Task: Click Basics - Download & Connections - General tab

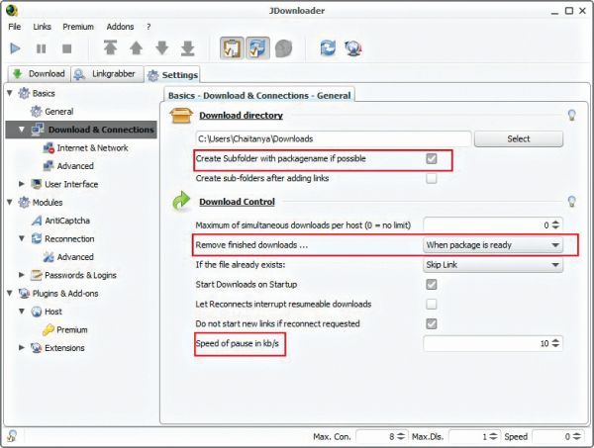Action: point(259,95)
